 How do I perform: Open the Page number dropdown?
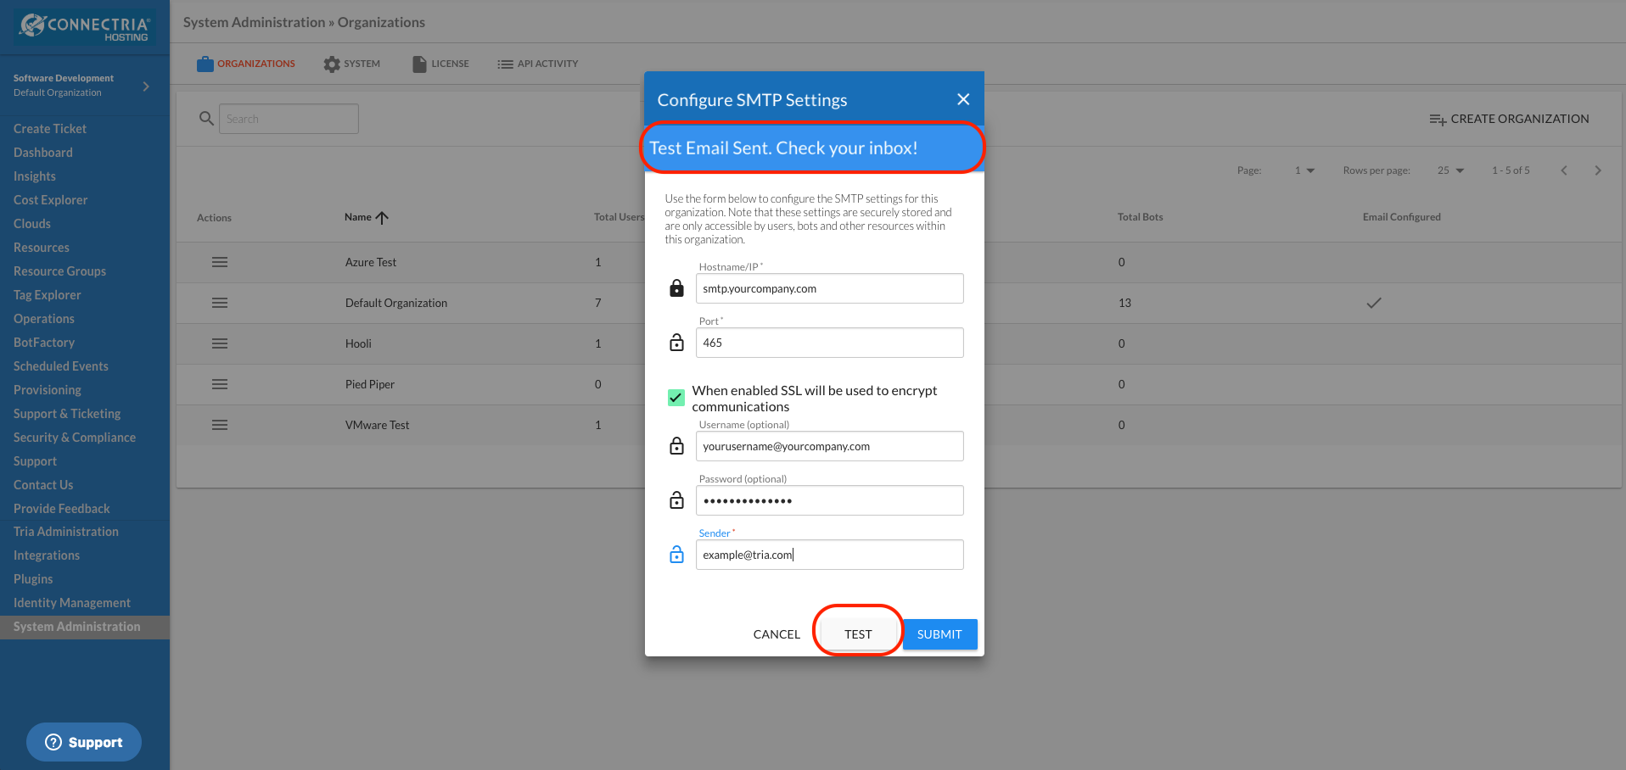tap(1304, 170)
